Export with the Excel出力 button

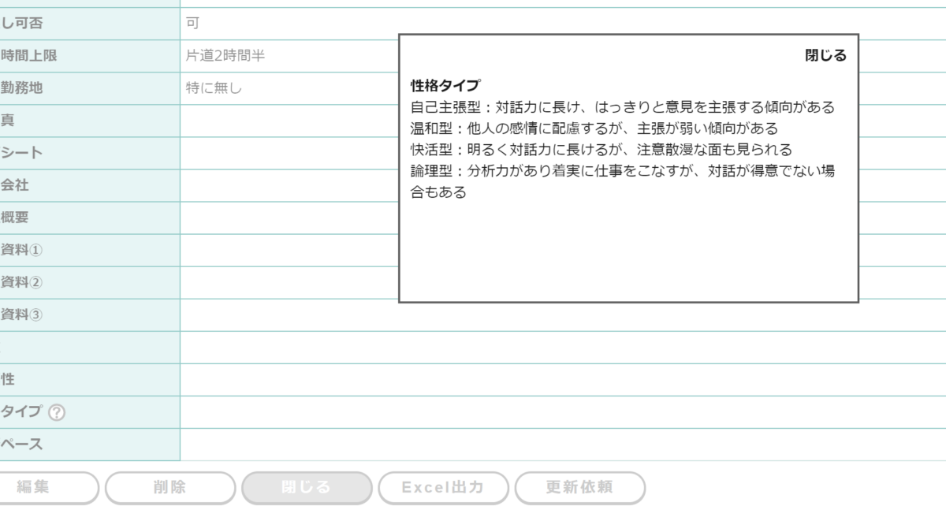(443, 488)
